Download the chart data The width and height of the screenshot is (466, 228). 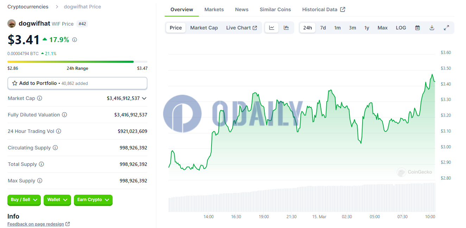432,28
